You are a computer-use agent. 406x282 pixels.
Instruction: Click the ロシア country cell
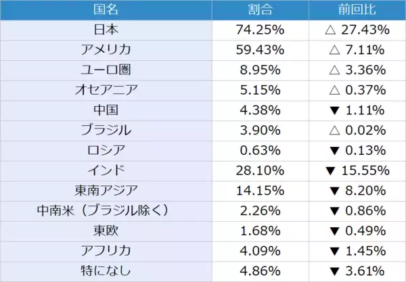pos(106,149)
